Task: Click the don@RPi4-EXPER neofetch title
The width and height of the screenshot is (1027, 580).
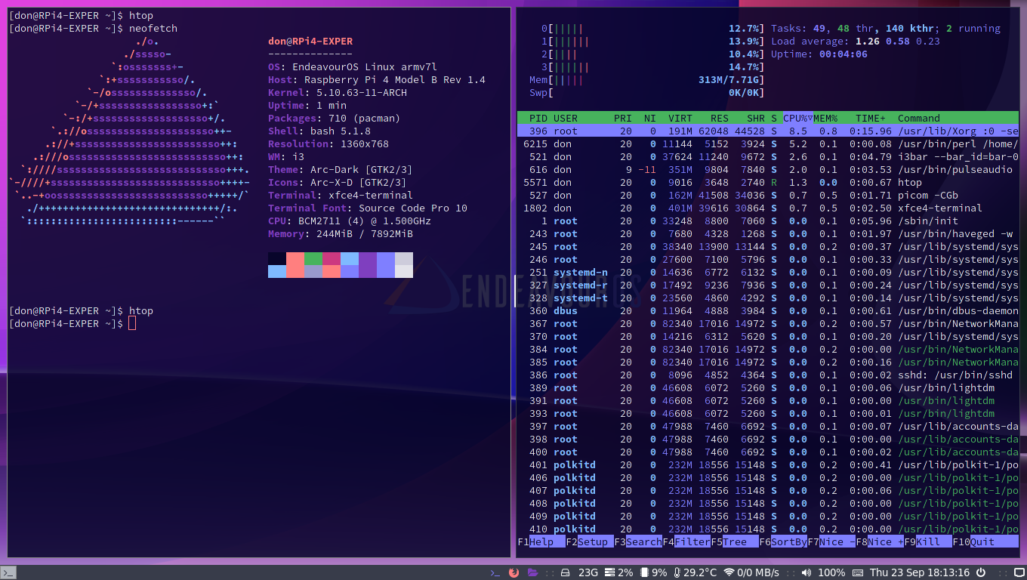Action: (310, 41)
